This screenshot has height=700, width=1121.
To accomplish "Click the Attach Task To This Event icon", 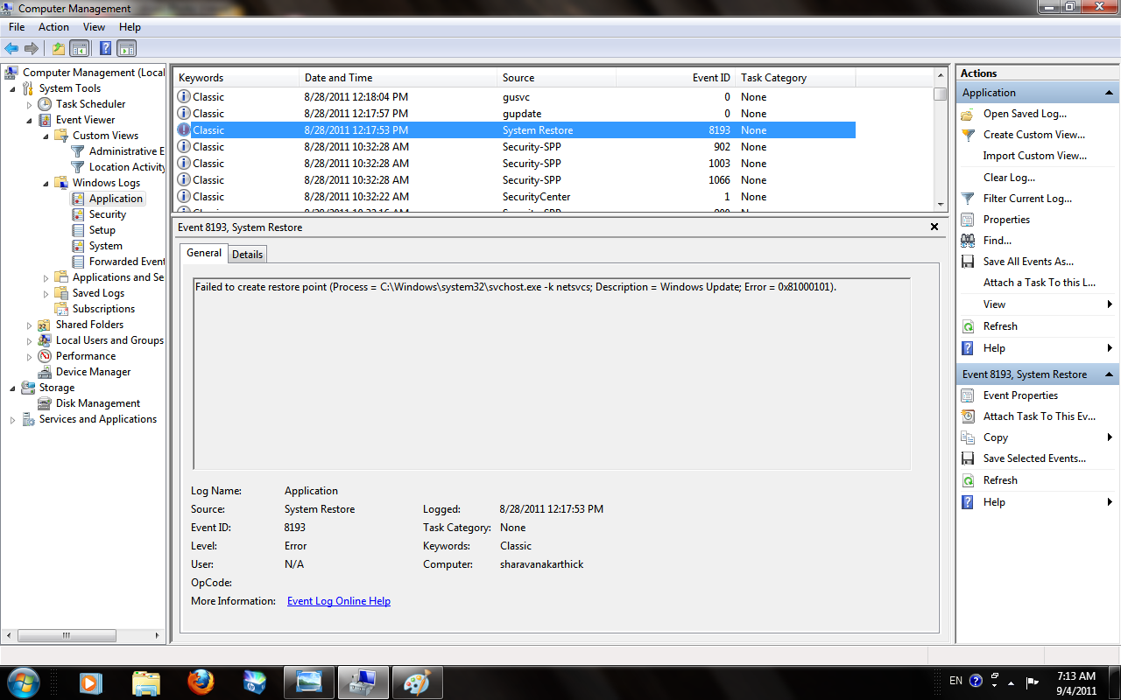I will pos(968,416).
